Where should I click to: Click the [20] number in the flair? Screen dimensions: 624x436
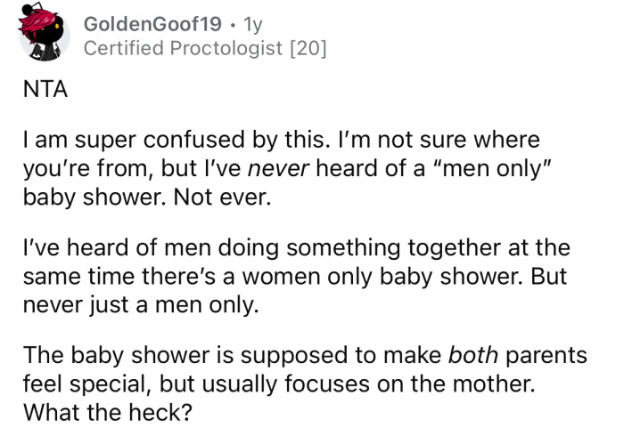pos(306,50)
